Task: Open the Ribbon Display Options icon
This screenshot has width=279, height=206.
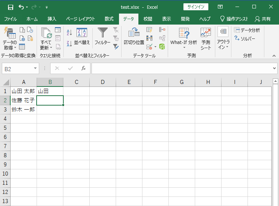Action: (220, 7)
